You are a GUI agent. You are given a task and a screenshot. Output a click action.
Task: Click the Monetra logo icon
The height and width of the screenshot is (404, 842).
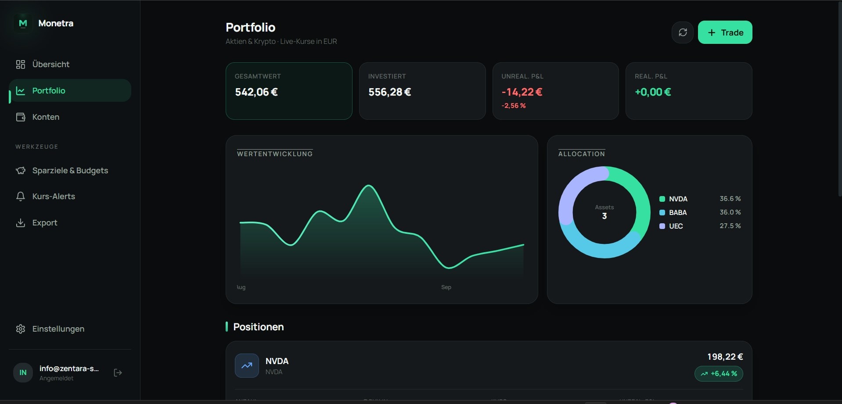[23, 23]
